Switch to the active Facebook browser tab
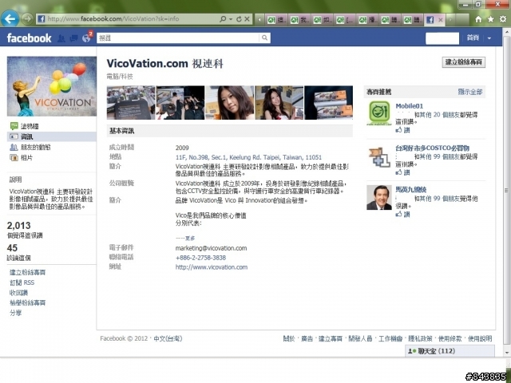 434,20
